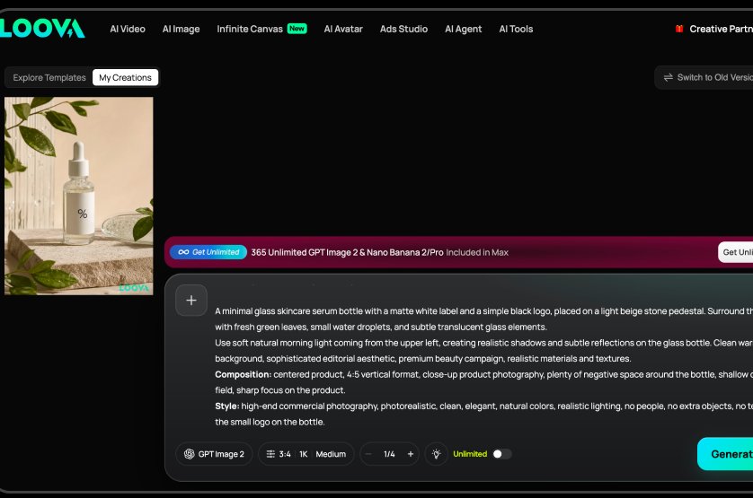Click the Get Unlimited infinity badge
Viewport: 753px width, 498px height.
pos(208,252)
